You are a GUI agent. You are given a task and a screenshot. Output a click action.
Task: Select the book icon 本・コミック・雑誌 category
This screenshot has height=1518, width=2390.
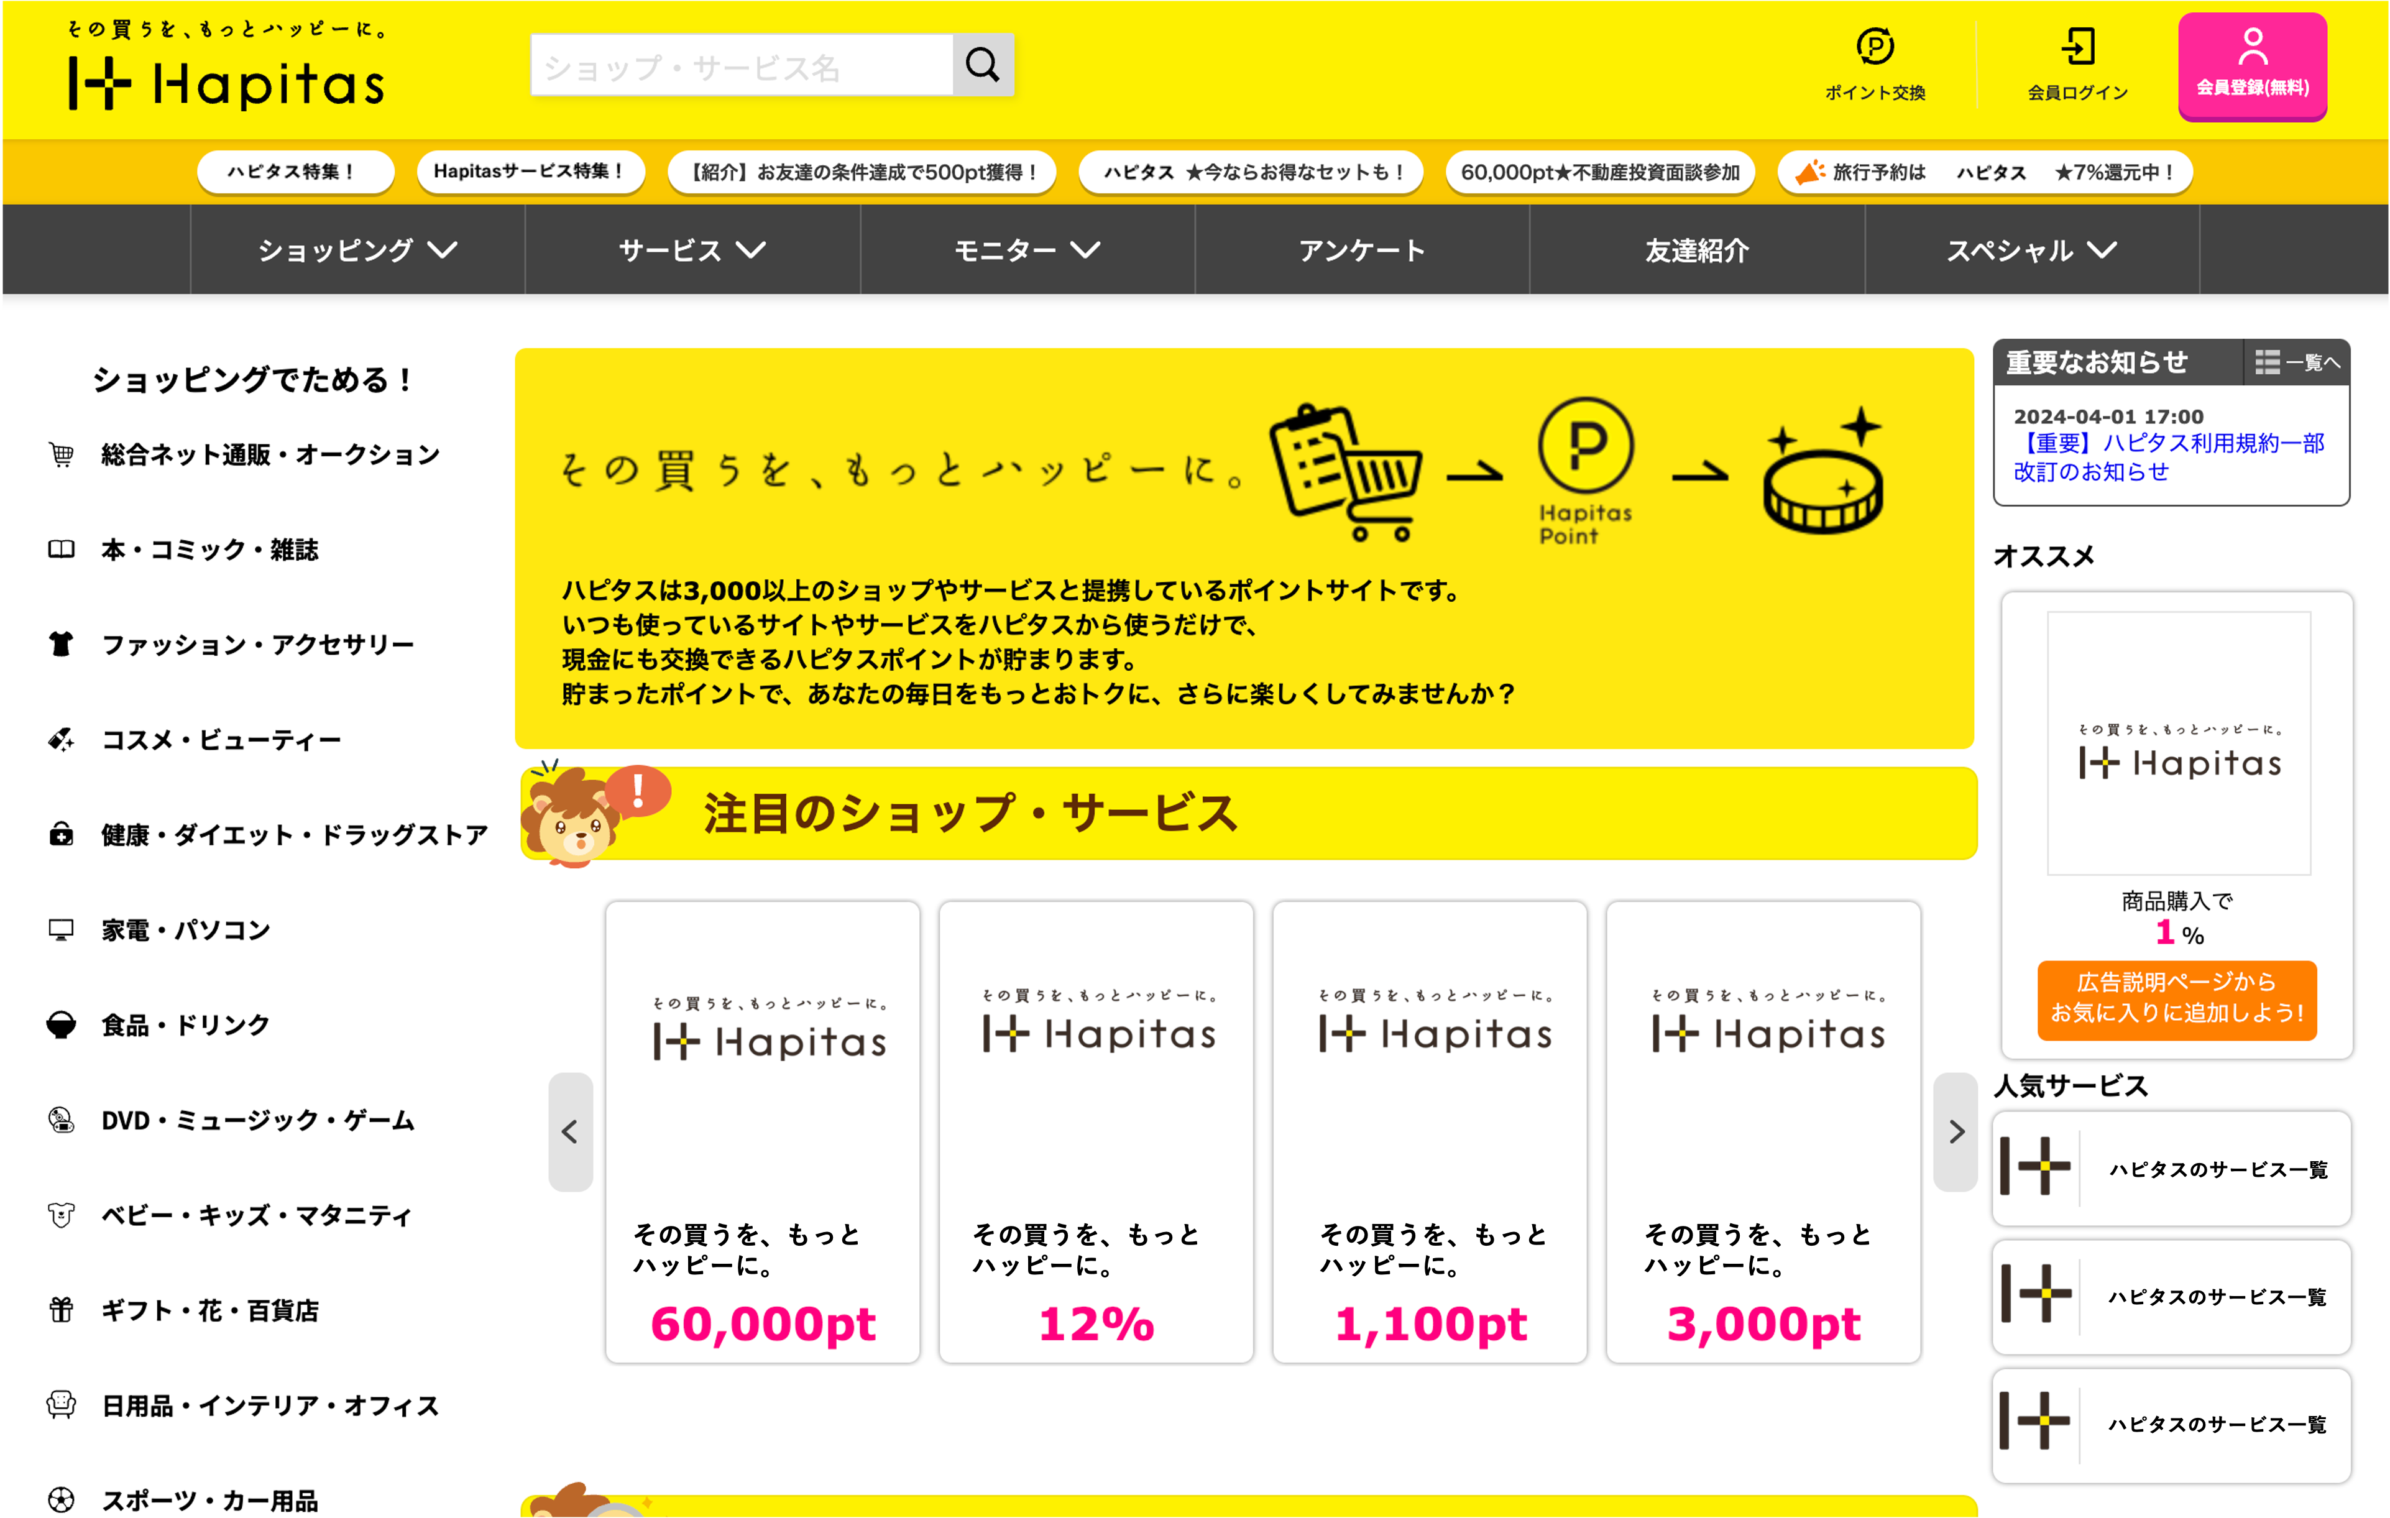[183, 550]
